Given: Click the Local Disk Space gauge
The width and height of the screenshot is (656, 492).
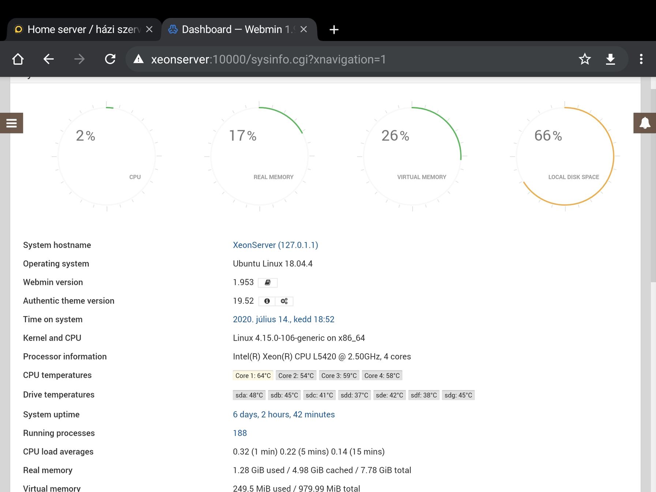Looking at the screenshot, I should point(565,156).
